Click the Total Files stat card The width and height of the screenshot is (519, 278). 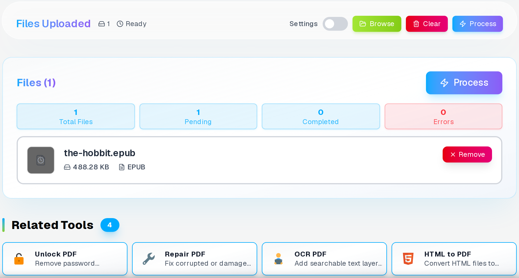click(76, 116)
